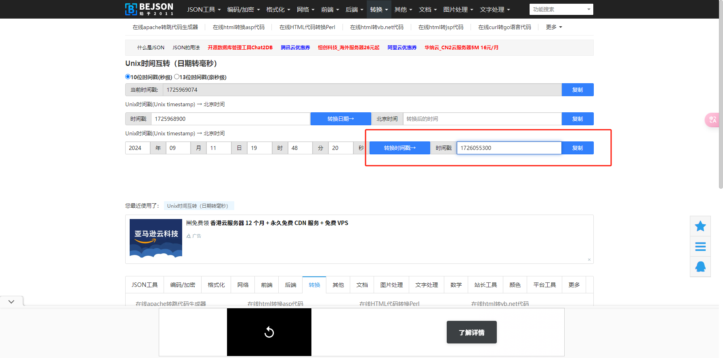
Task: Open the list menu sidebar icon
Action: 700,246
